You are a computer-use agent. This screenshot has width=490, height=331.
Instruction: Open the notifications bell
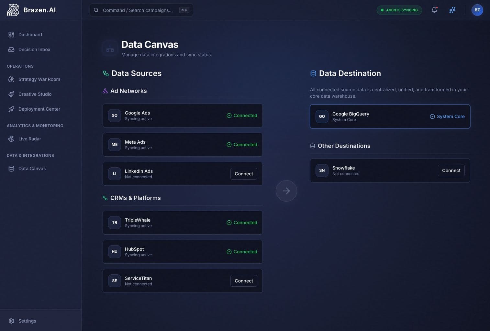tap(434, 10)
